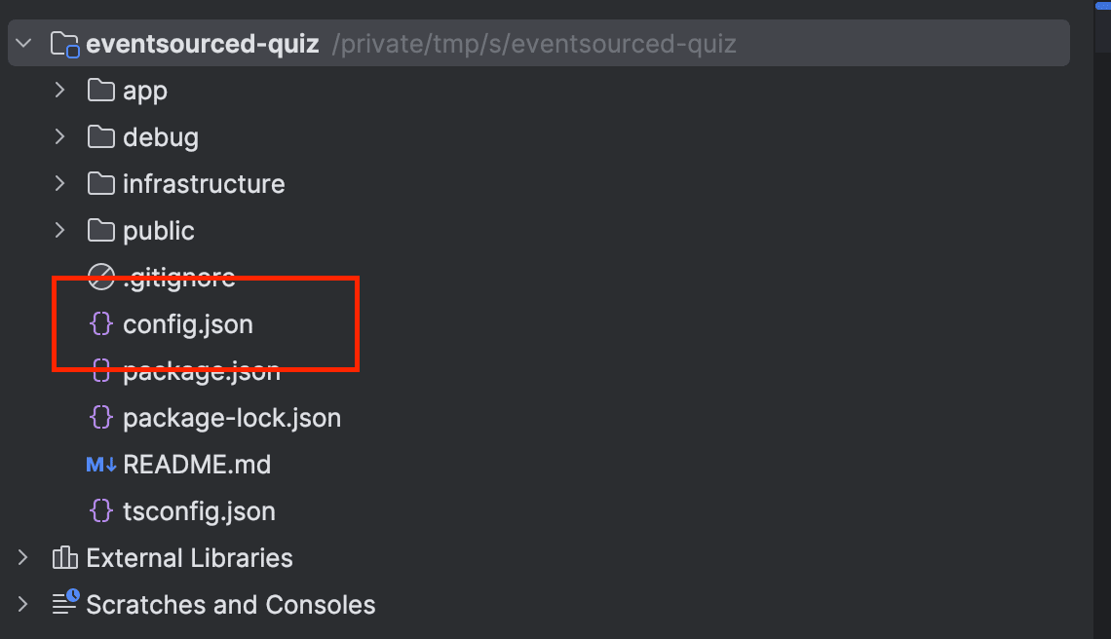Select the debug folder
The height and width of the screenshot is (639, 1111).
click(161, 136)
